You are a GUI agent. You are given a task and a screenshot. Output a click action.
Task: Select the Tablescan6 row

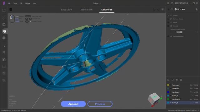[x=183, y=85]
